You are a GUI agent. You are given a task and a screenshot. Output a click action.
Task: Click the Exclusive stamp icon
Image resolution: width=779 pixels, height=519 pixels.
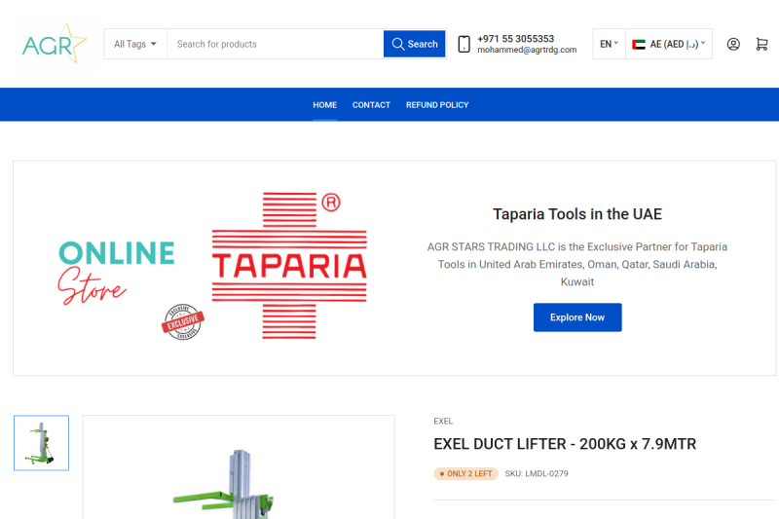click(183, 322)
